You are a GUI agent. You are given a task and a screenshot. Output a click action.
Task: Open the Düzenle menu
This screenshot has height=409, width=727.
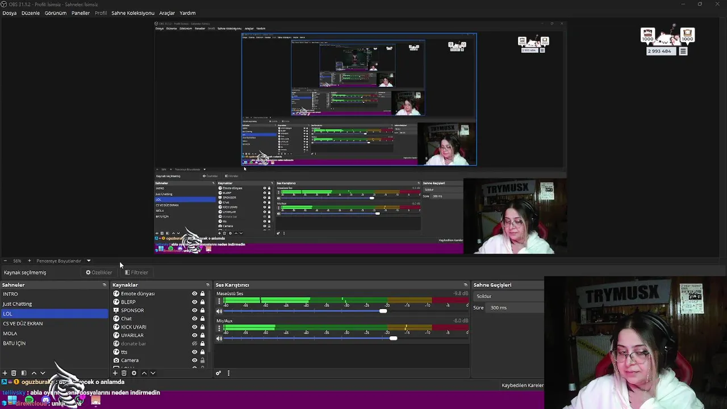[x=31, y=13]
